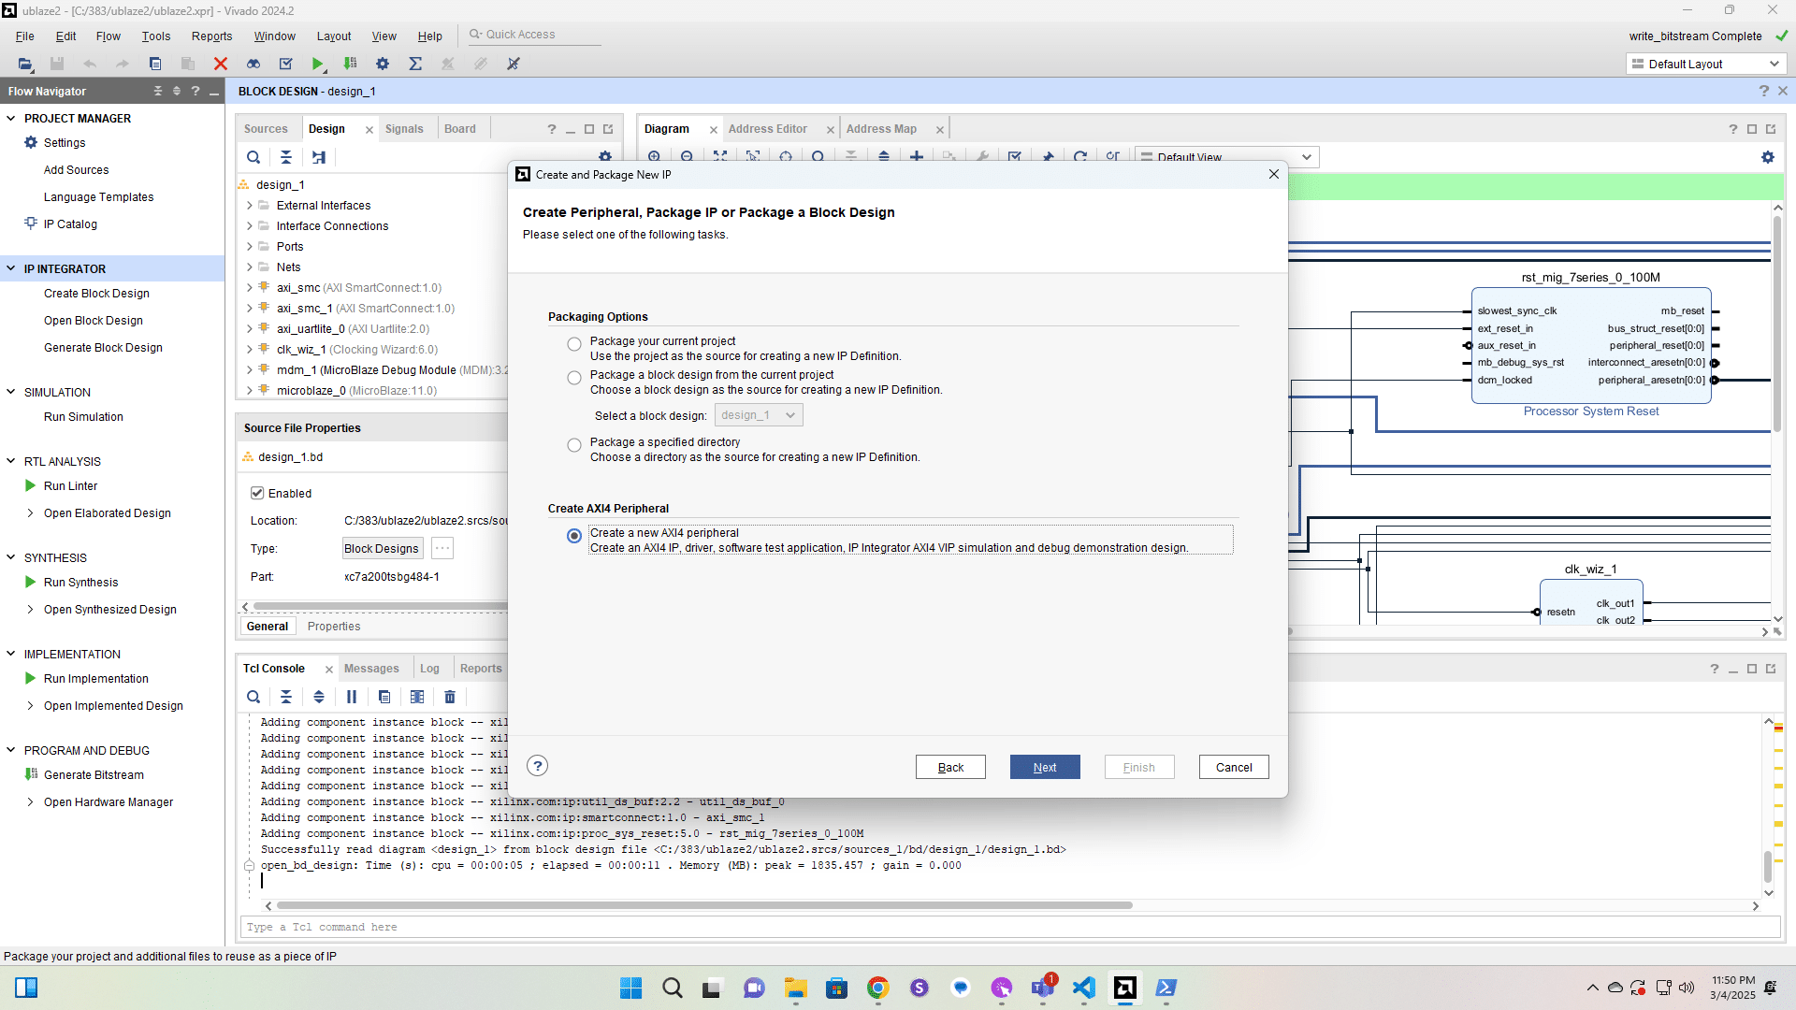The height and width of the screenshot is (1010, 1796).
Task: Click the Tcl Console horizontal scrollbar
Action: pos(703,905)
